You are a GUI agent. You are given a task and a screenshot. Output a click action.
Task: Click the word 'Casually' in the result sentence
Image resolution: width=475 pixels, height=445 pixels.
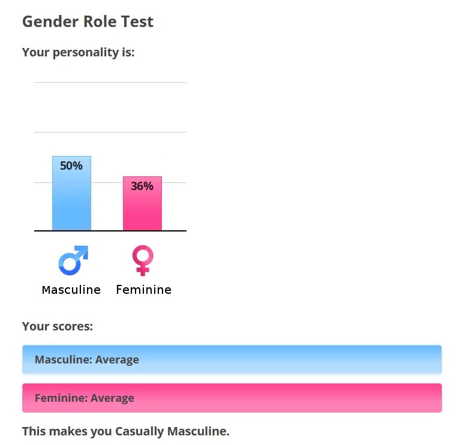(140, 431)
